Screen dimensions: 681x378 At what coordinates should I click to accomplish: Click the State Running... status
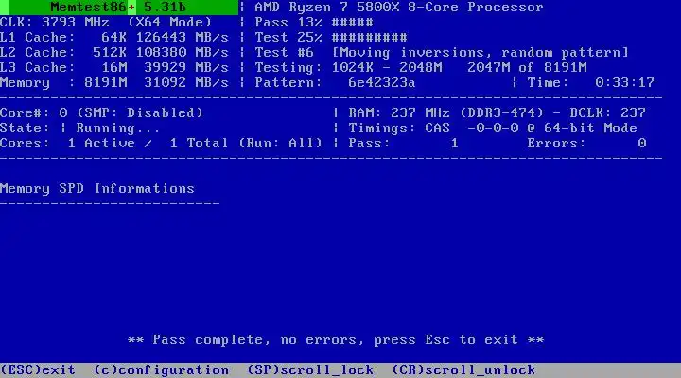point(79,128)
